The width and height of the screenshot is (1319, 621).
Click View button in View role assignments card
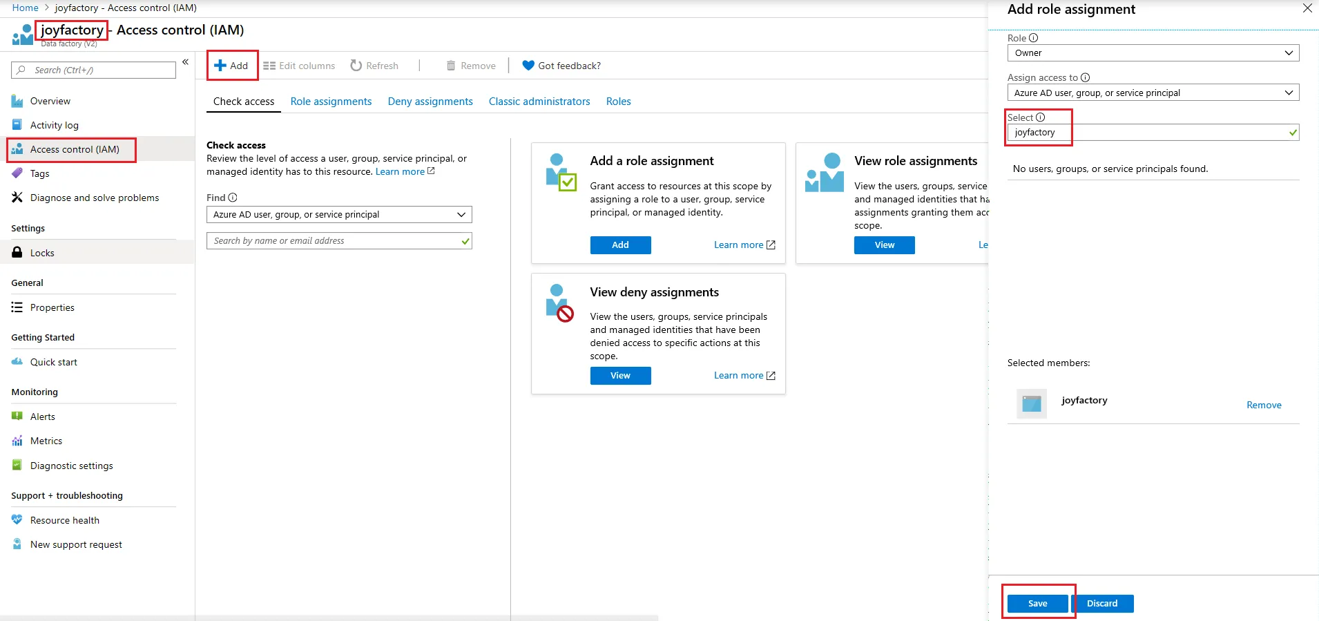pos(885,245)
